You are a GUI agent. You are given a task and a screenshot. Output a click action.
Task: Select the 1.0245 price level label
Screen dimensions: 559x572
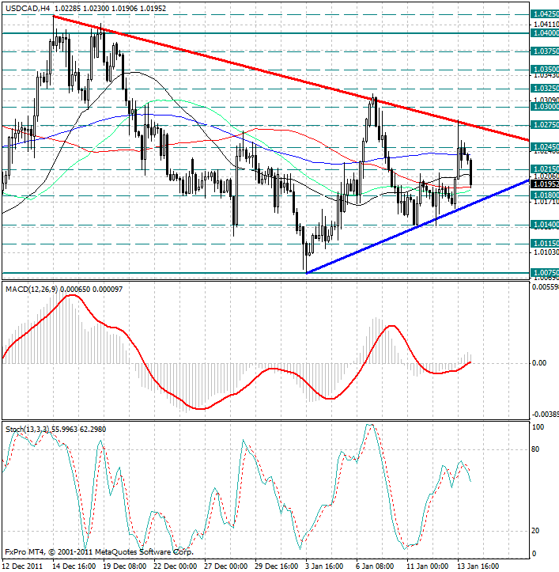545,147
